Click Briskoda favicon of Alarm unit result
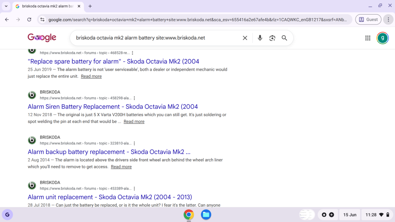The width and height of the screenshot is (395, 222). click(32, 185)
